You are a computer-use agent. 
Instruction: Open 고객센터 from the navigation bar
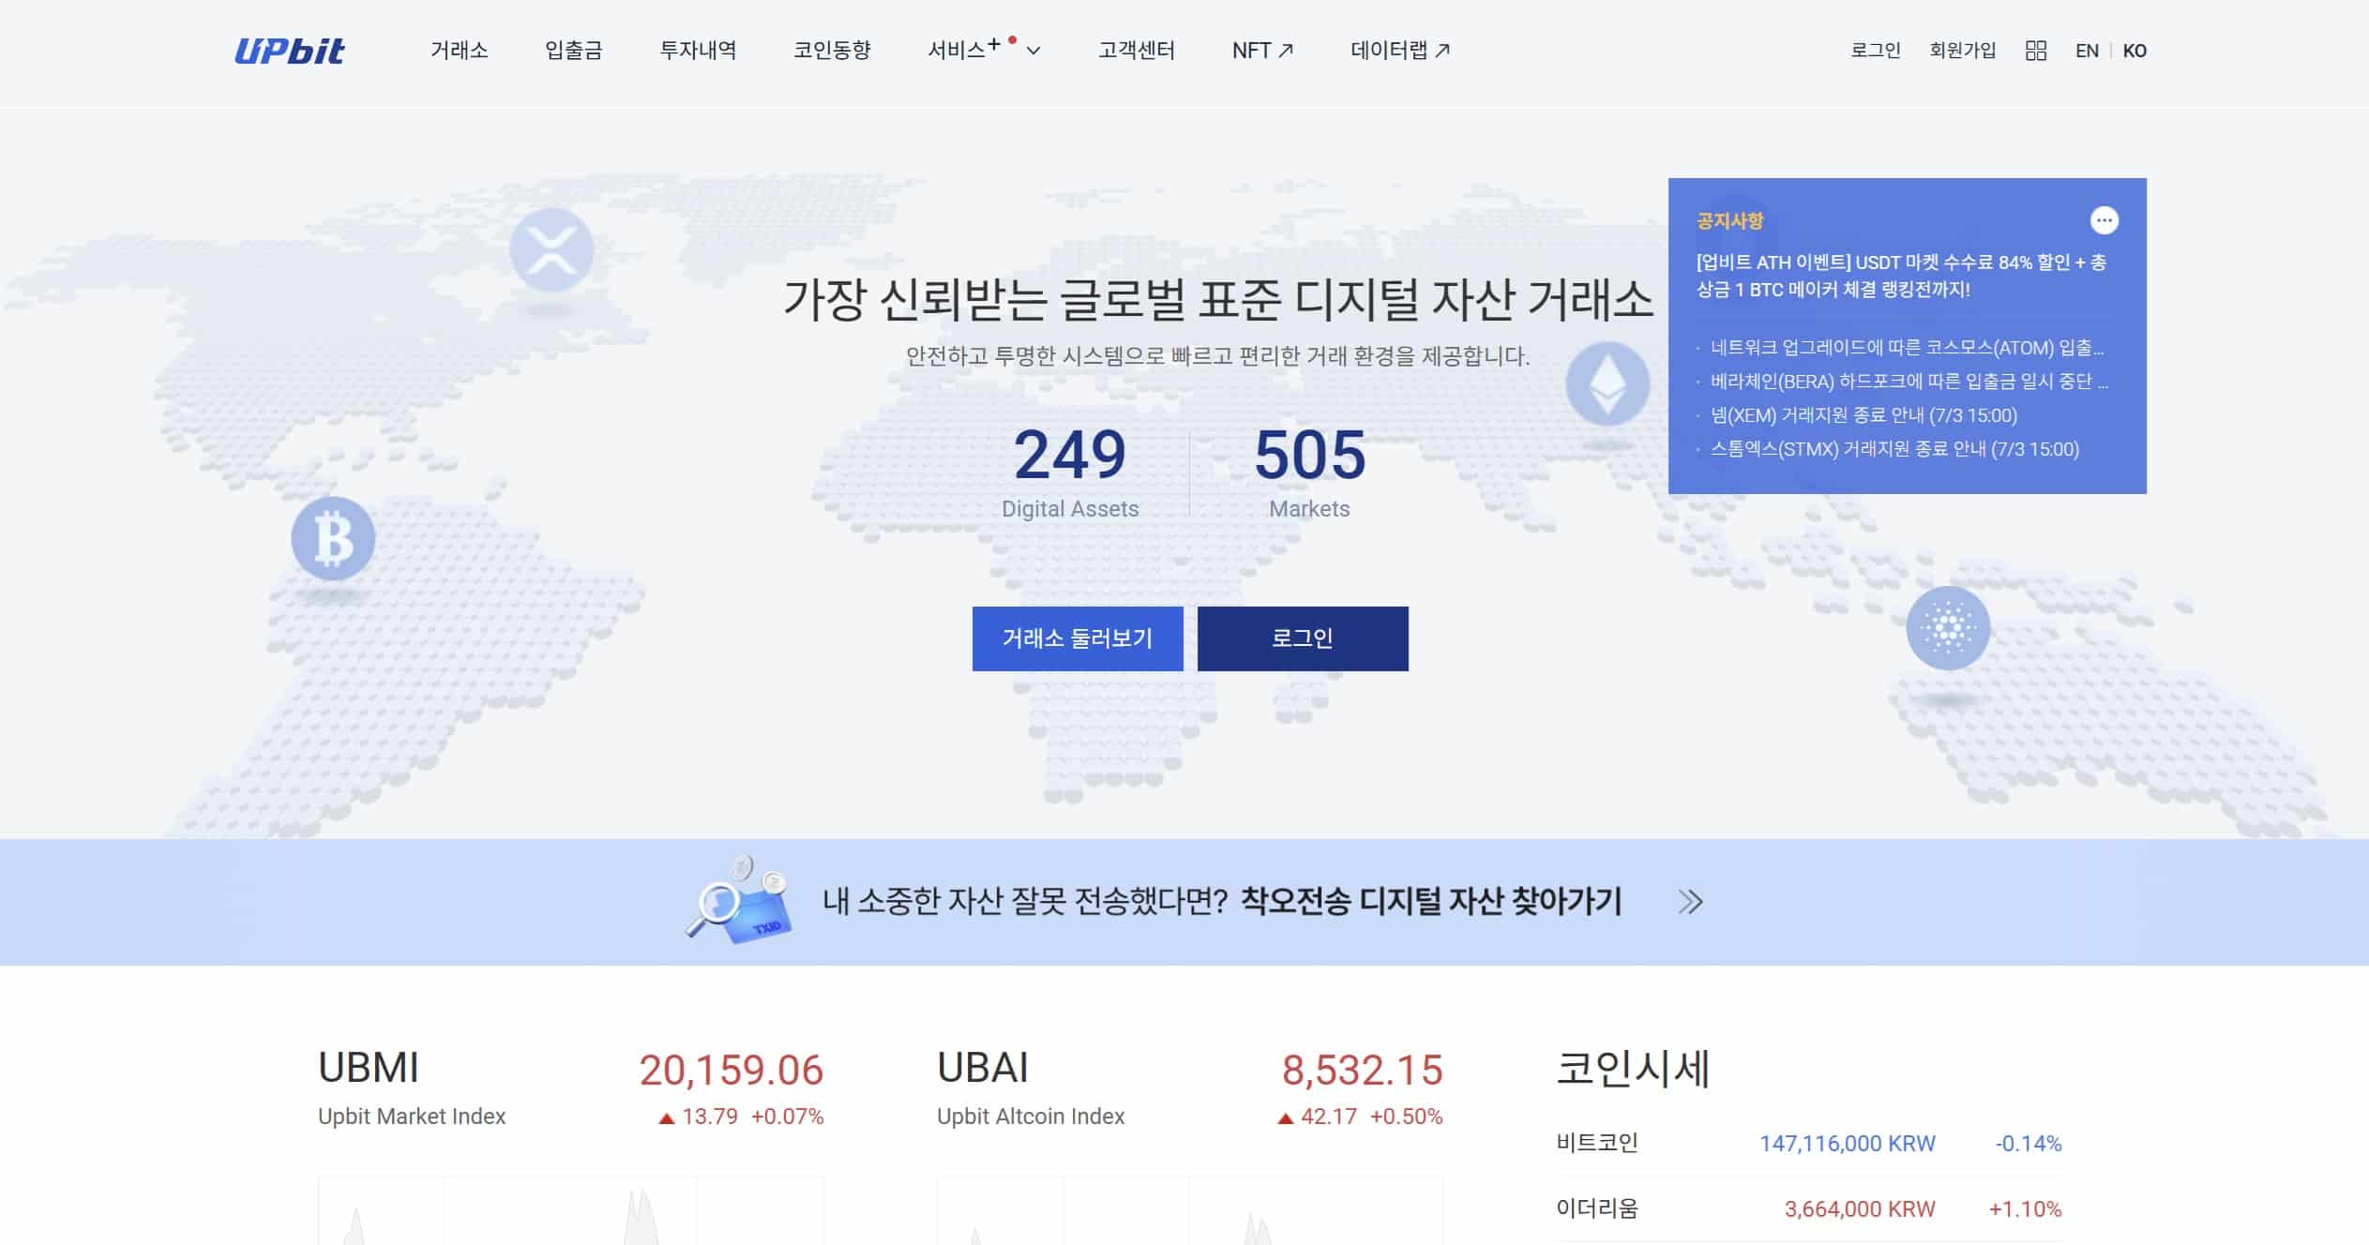[x=1137, y=51]
